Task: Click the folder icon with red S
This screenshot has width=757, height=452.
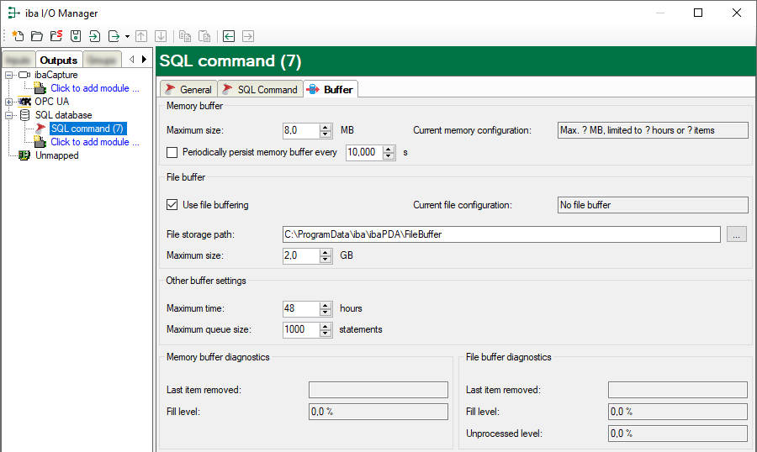Action: tap(56, 35)
